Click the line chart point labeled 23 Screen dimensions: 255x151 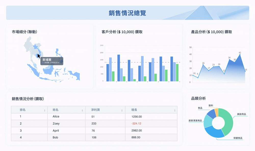coord(213,67)
